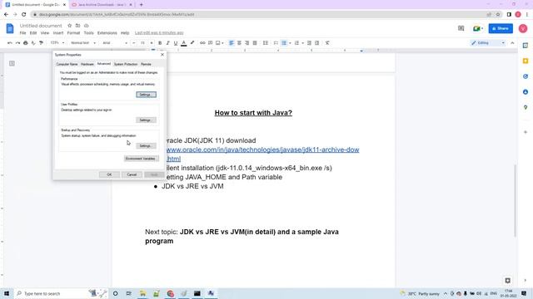The width and height of the screenshot is (533, 299).
Task: Open the Arial font dropdown
Action: (115, 43)
